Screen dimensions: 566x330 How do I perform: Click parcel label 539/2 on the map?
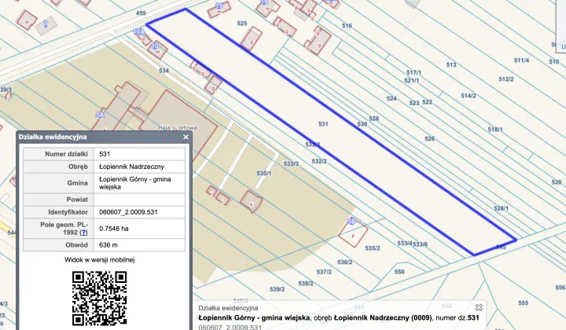(277, 289)
